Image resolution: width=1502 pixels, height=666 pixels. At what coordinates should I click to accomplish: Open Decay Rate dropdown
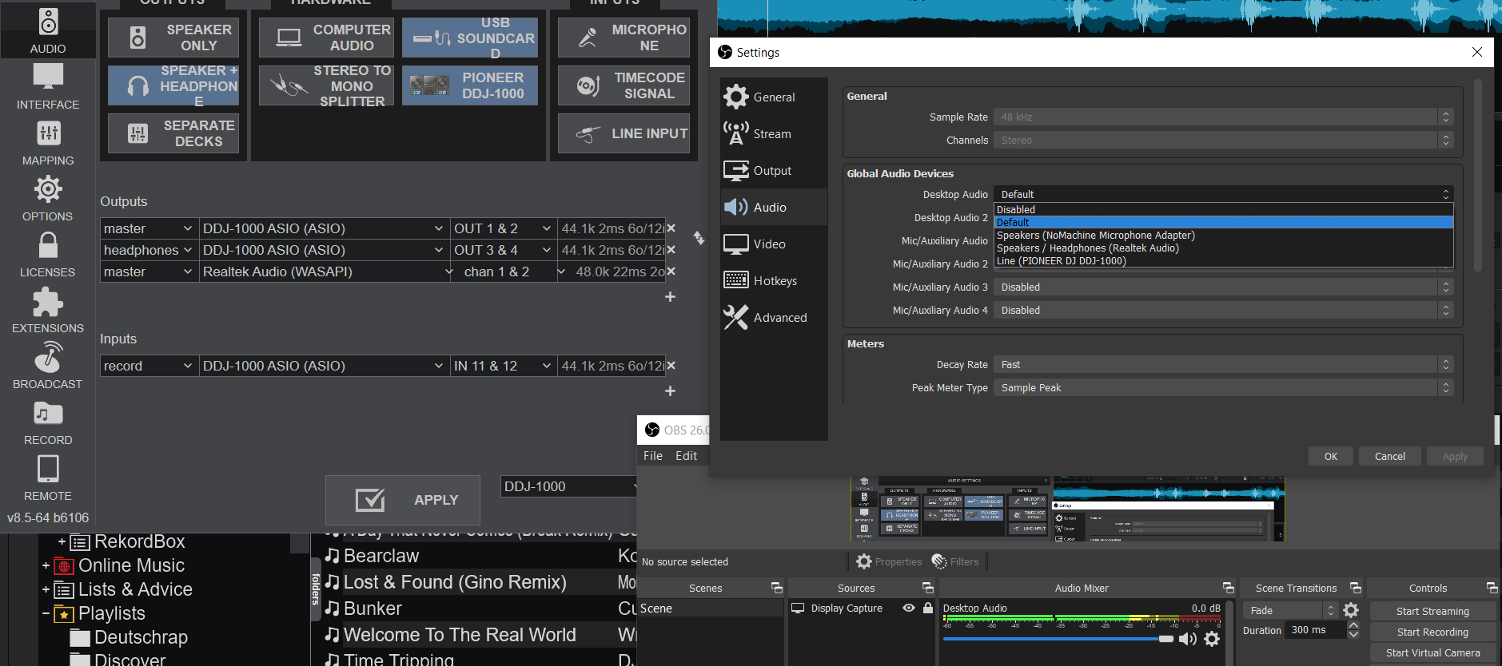[1223, 365]
